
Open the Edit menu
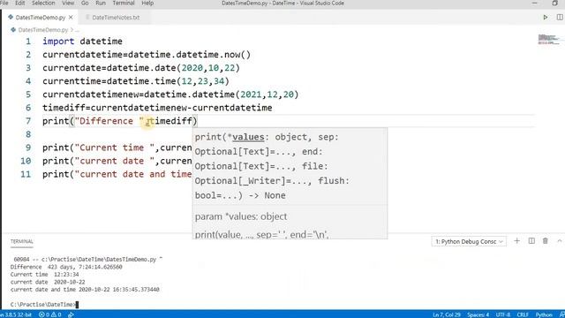point(19,4)
